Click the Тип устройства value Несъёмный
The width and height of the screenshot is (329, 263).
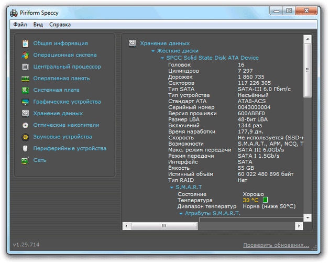pyautogui.click(x=253, y=95)
